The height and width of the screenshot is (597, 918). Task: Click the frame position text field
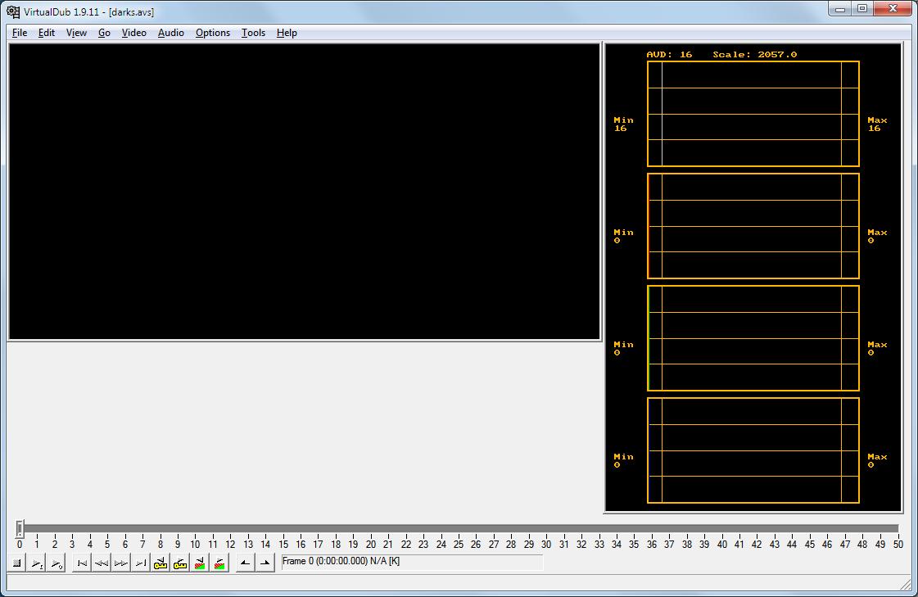pos(411,562)
